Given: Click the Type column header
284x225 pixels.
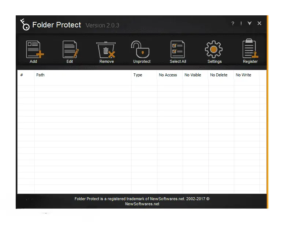Looking at the screenshot, I should [x=144, y=75].
